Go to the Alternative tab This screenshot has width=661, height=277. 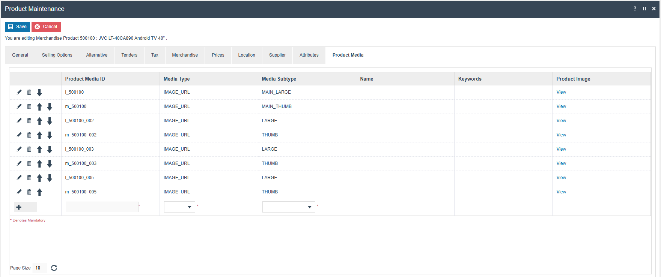[97, 55]
